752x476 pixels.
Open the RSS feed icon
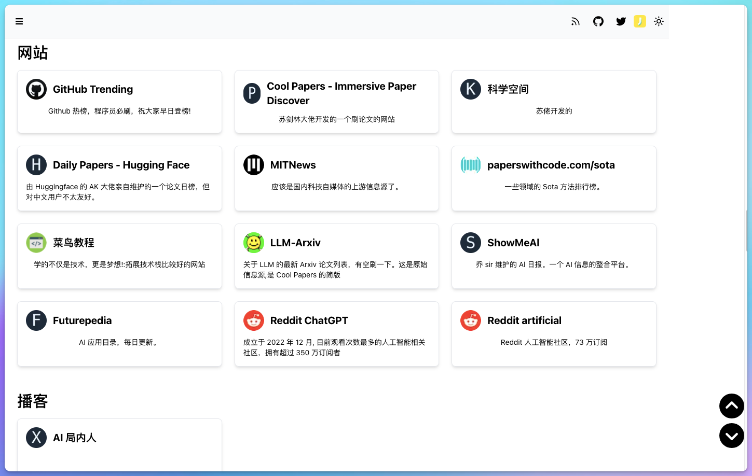576,21
